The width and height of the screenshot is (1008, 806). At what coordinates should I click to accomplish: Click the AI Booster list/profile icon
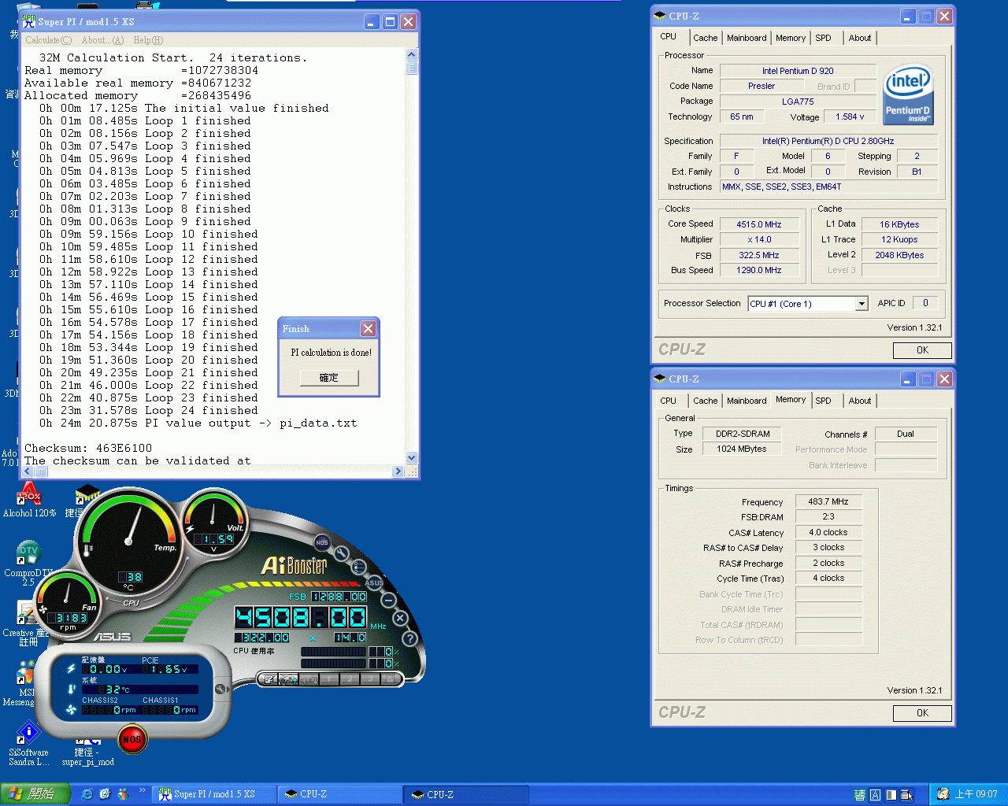tap(358, 567)
